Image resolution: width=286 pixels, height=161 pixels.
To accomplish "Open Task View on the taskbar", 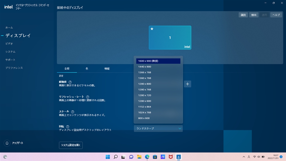I will [123, 157].
